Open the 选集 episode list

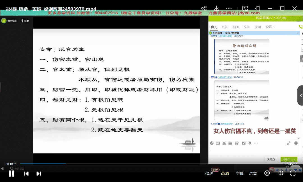coord(253,173)
